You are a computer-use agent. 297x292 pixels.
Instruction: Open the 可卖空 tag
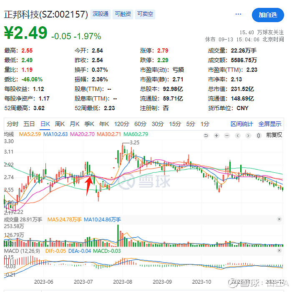(145, 14)
